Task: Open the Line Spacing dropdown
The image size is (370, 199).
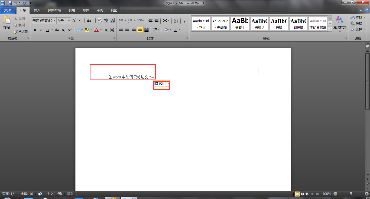Action: (x=156, y=30)
